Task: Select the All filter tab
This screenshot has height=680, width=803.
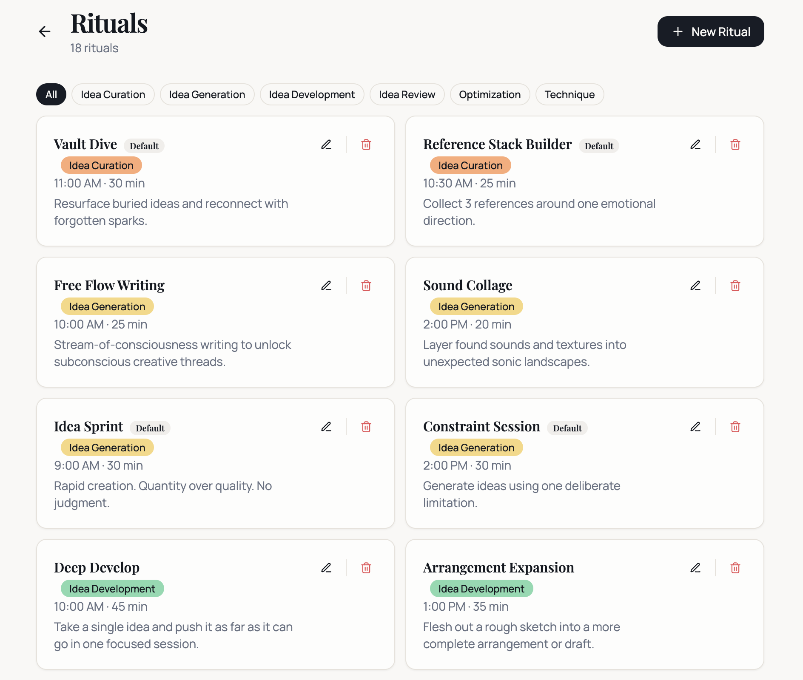Action: tap(51, 94)
